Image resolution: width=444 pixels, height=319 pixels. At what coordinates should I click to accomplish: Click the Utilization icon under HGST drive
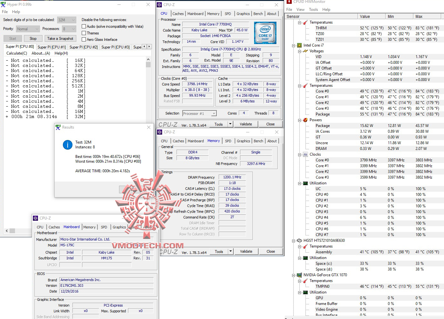coord(305,258)
